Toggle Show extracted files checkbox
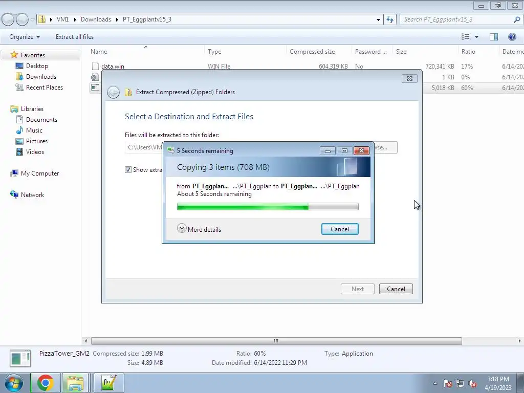 click(128, 170)
